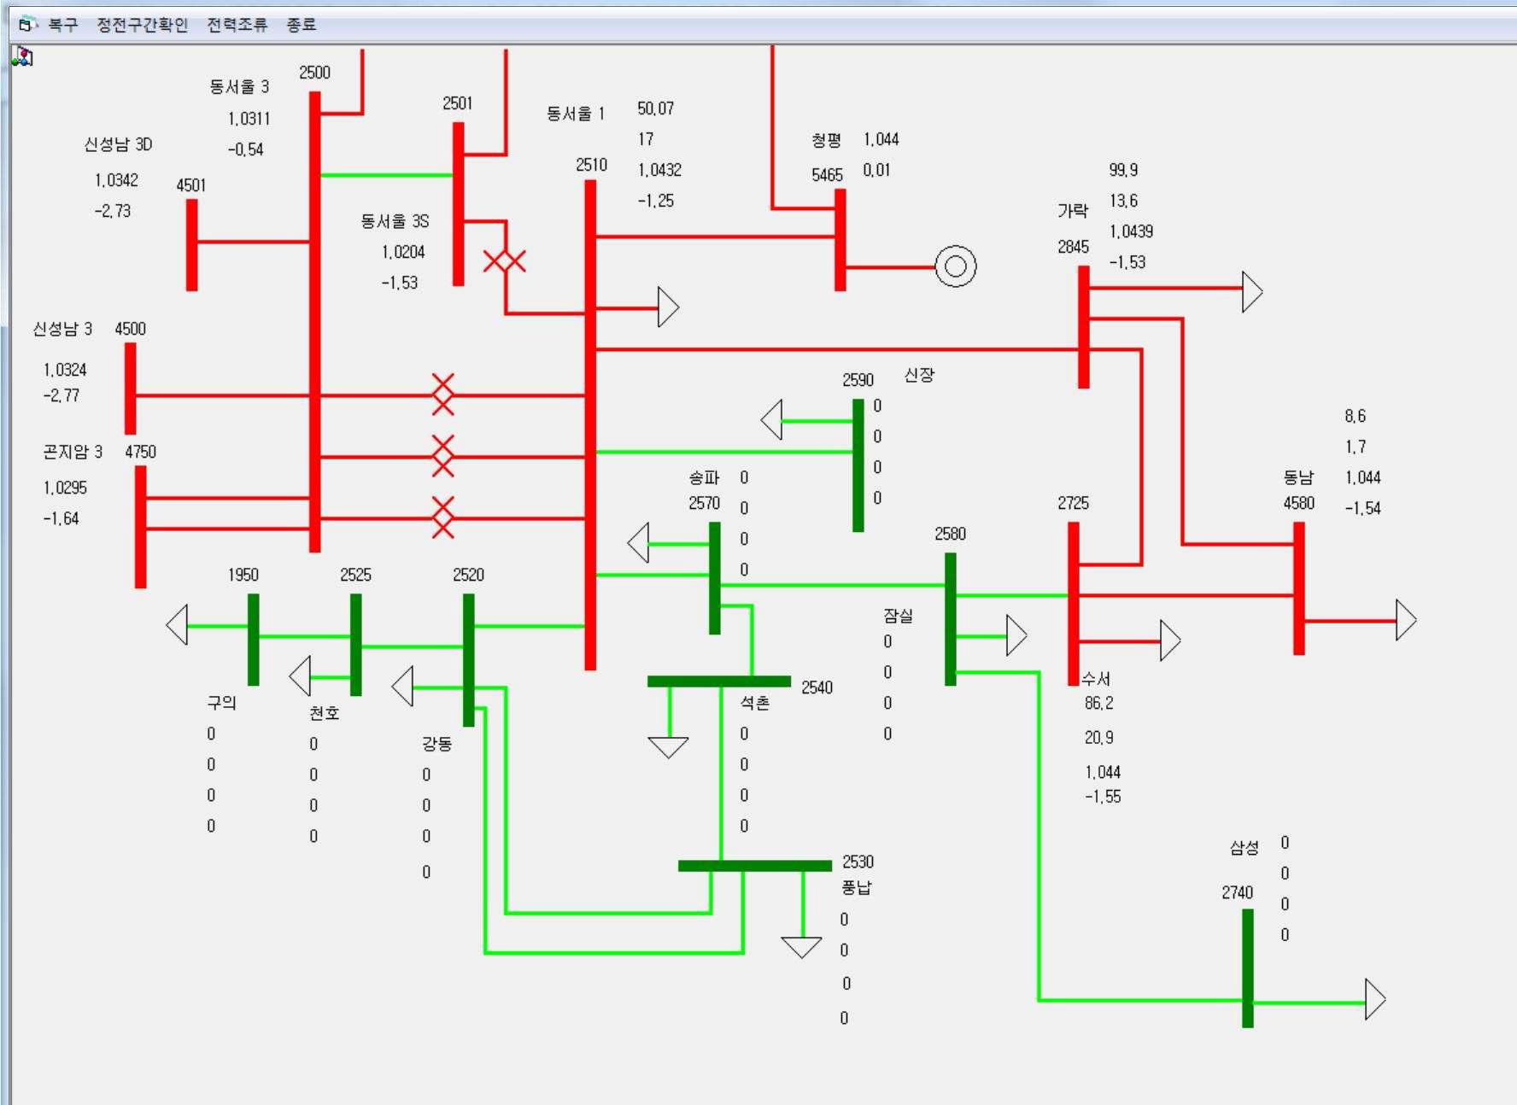Select the red bus bar 2510
Viewport: 1517px width, 1105px height.
(590, 425)
